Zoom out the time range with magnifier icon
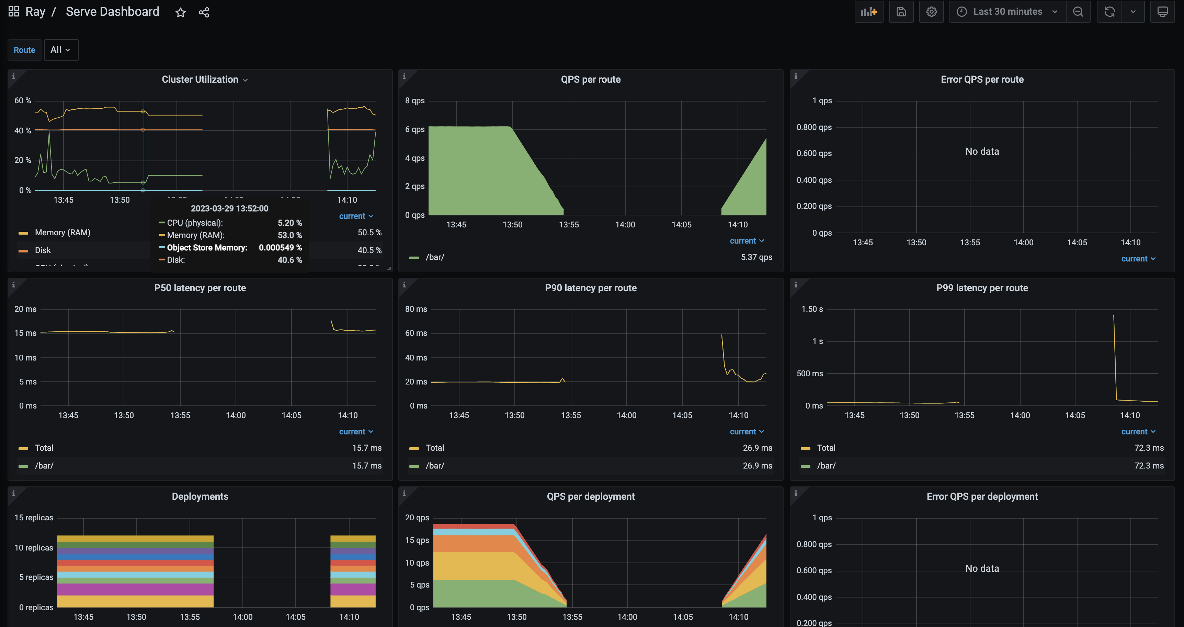 click(1078, 12)
